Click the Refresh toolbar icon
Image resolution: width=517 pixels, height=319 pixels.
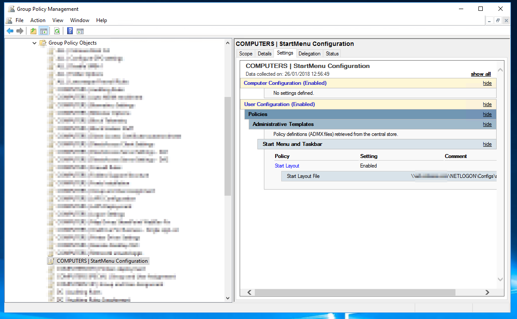pos(57,31)
